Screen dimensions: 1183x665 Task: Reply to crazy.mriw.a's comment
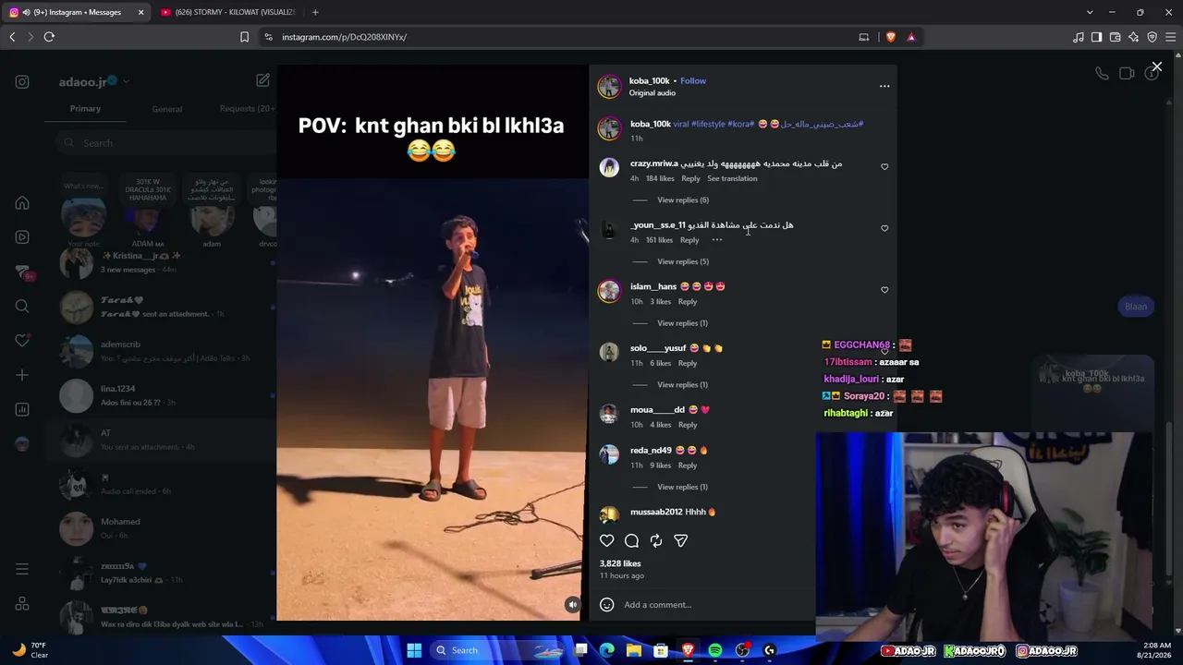click(x=690, y=178)
